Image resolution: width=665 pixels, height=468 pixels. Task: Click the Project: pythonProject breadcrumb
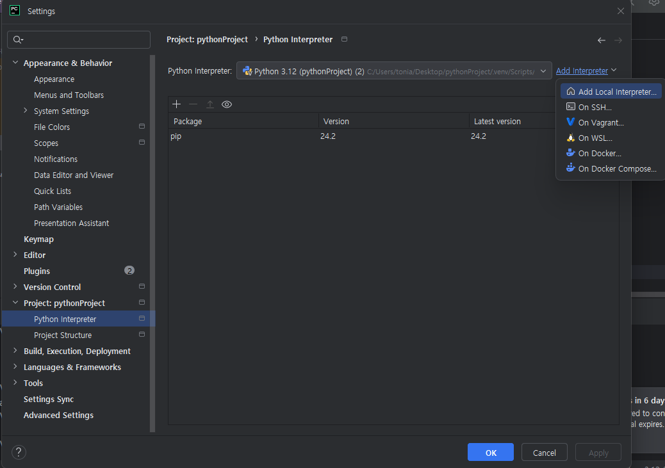207,40
